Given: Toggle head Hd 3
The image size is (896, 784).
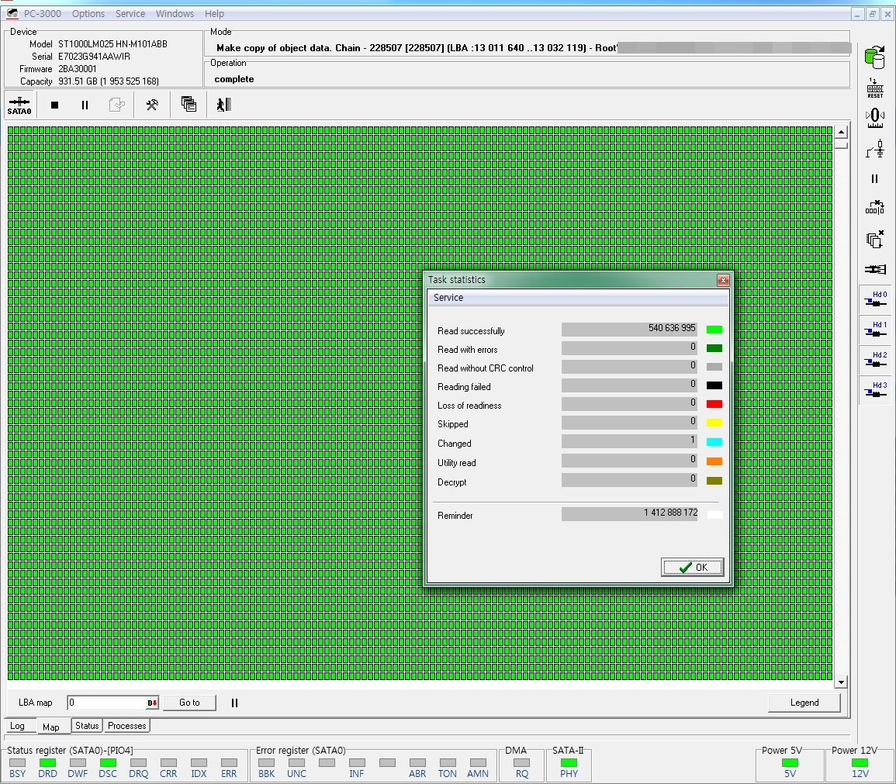Looking at the screenshot, I should (875, 391).
